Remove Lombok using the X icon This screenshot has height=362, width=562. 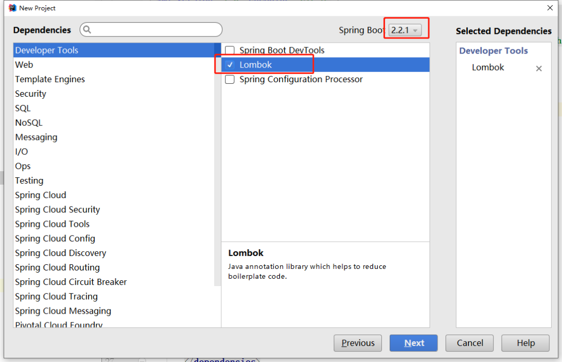(x=539, y=68)
